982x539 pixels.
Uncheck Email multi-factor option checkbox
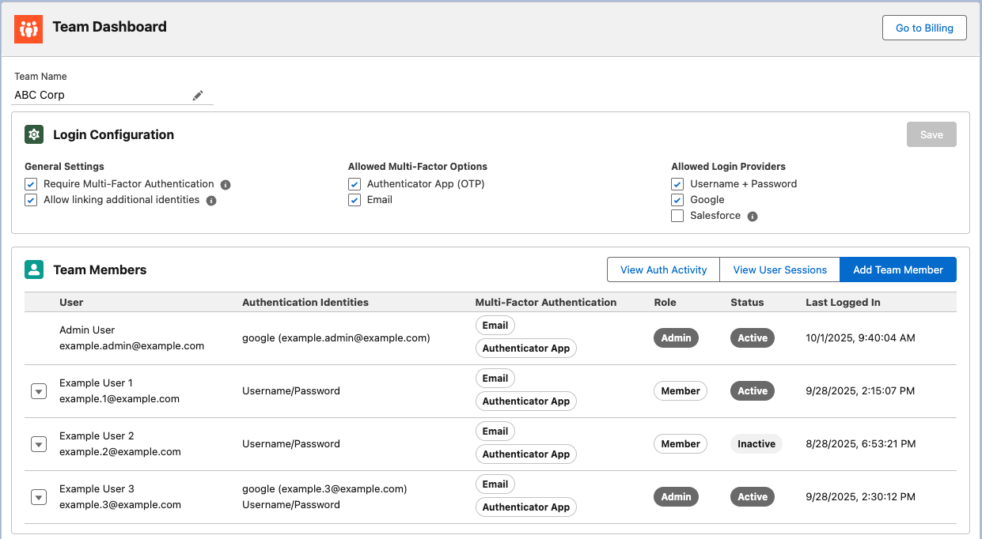[x=355, y=200]
